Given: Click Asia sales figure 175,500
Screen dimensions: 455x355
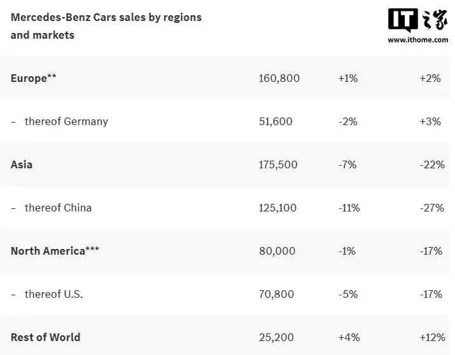Looking at the screenshot, I should (x=278, y=164).
